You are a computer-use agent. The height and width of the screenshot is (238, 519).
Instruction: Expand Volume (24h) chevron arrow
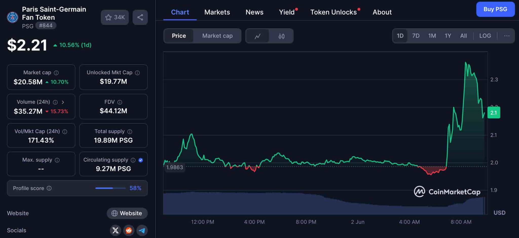click(63, 102)
